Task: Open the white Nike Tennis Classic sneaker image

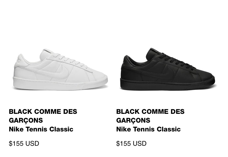Action: pyautogui.click(x=61, y=70)
